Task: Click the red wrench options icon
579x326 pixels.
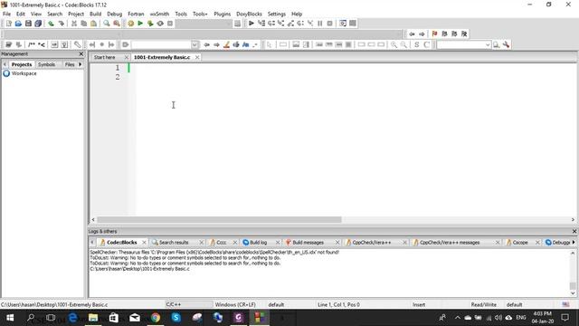Action: [x=507, y=44]
